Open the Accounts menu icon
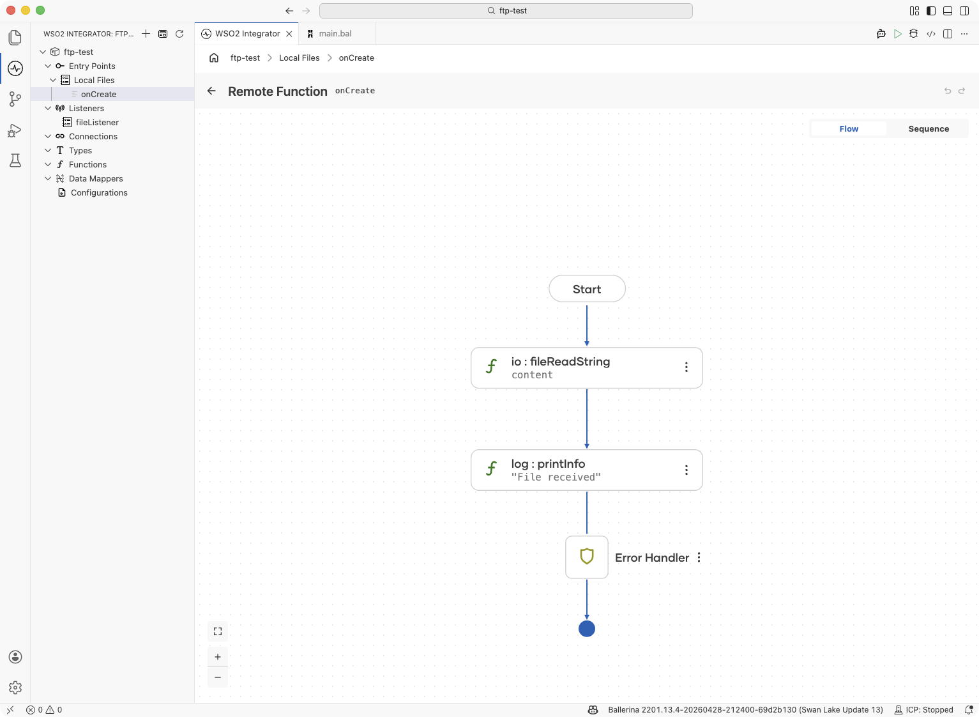This screenshot has width=979, height=717. click(15, 657)
